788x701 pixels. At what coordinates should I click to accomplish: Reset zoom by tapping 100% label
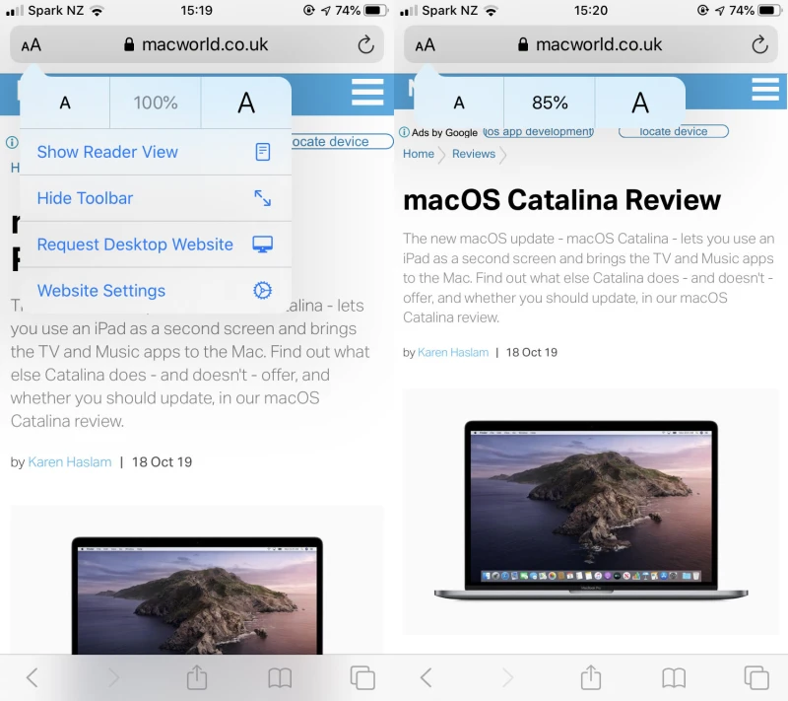pos(156,103)
